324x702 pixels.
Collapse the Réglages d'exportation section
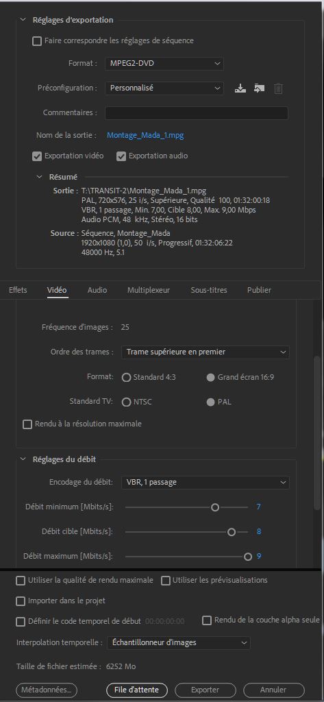(23, 20)
